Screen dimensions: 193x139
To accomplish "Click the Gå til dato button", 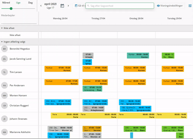I will tap(79, 6).
